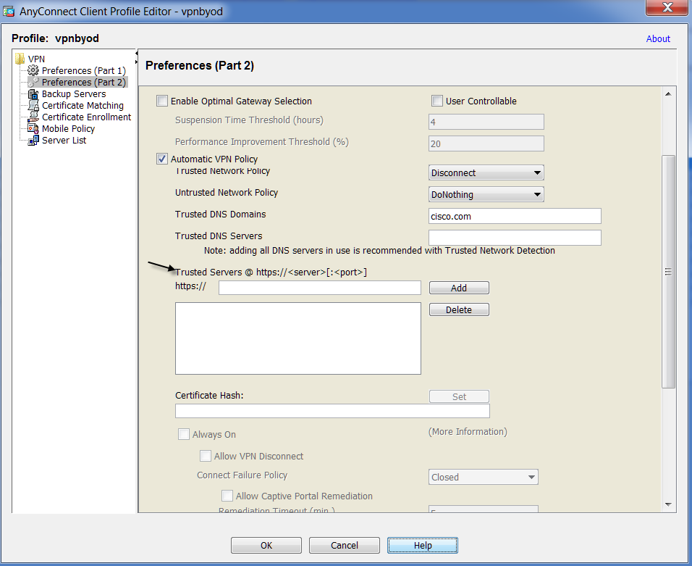The image size is (692, 566).
Task: Click the Backup Servers icon
Action: (33, 93)
